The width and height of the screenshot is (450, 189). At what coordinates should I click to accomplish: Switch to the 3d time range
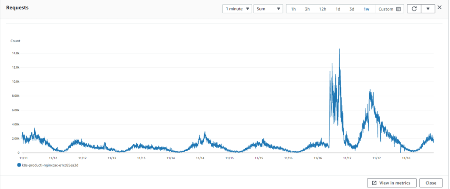(352, 9)
